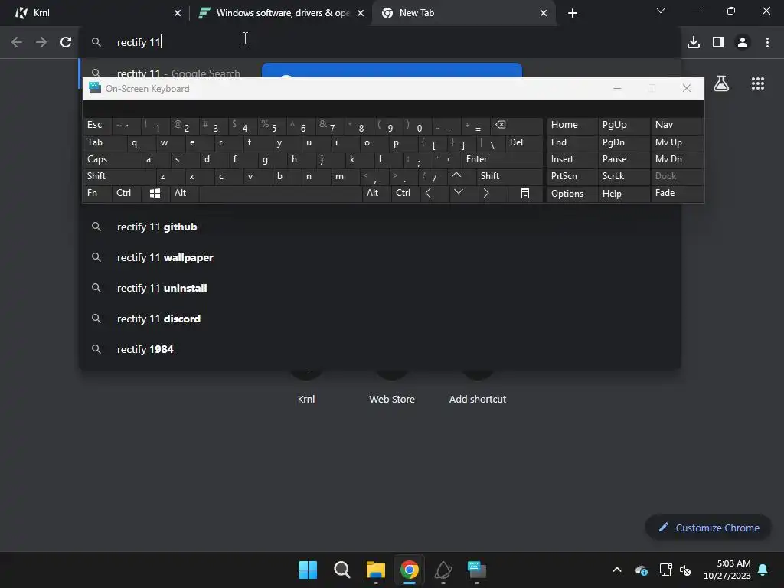The width and height of the screenshot is (784, 588).
Task: Open Chrome profile avatar
Action: (743, 42)
